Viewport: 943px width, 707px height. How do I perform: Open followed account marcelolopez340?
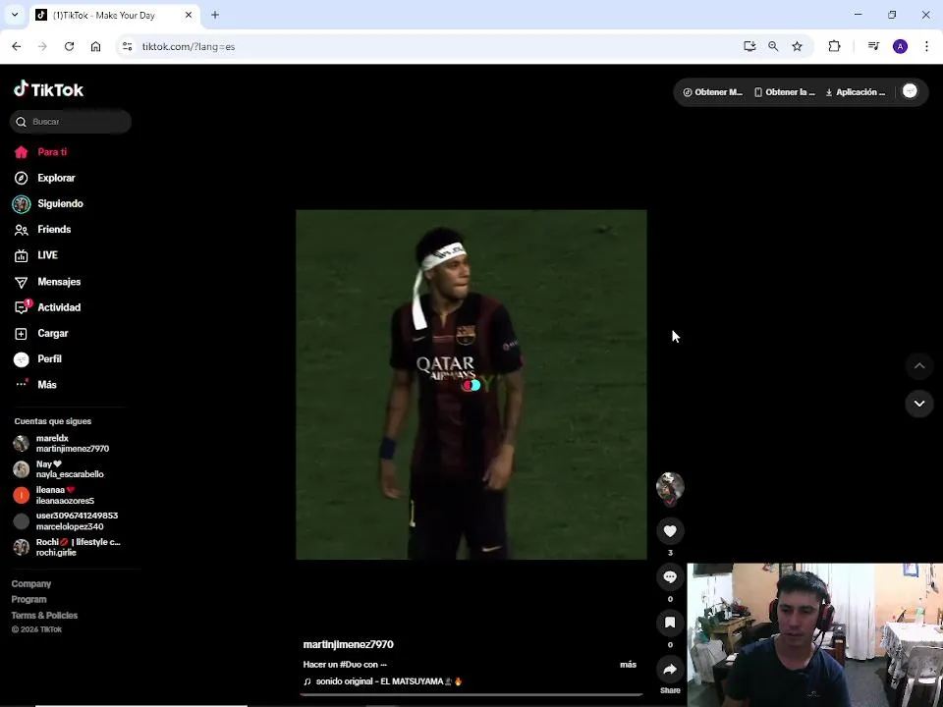(x=65, y=521)
